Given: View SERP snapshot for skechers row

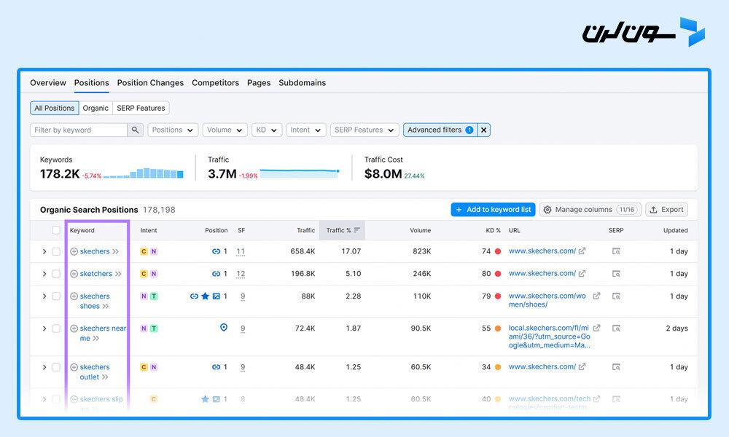Looking at the screenshot, I should [x=616, y=251].
